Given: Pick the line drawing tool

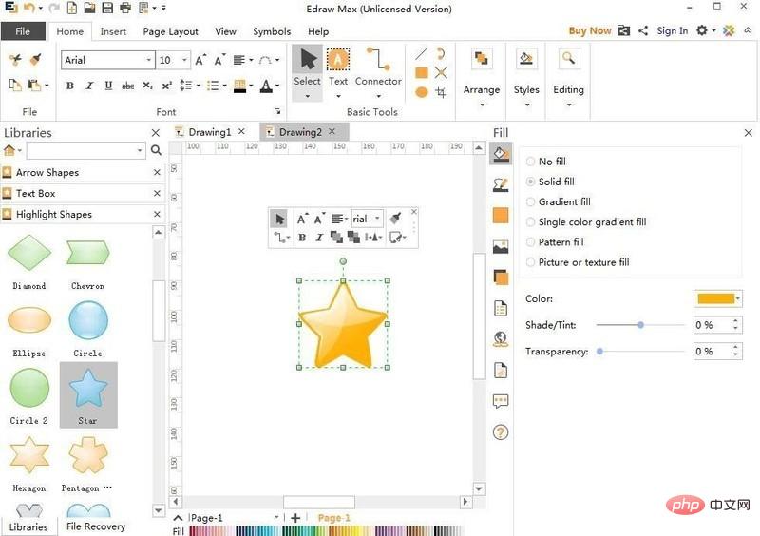Looking at the screenshot, I should 421,54.
